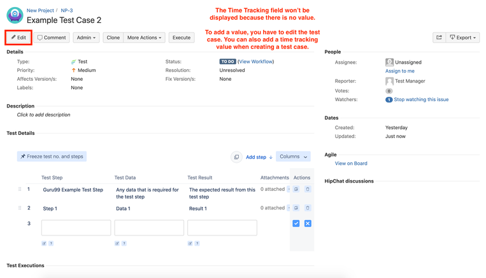Image resolution: width=486 pixels, height=278 pixels.
Task: Click the Test Details section header
Action: point(20,133)
